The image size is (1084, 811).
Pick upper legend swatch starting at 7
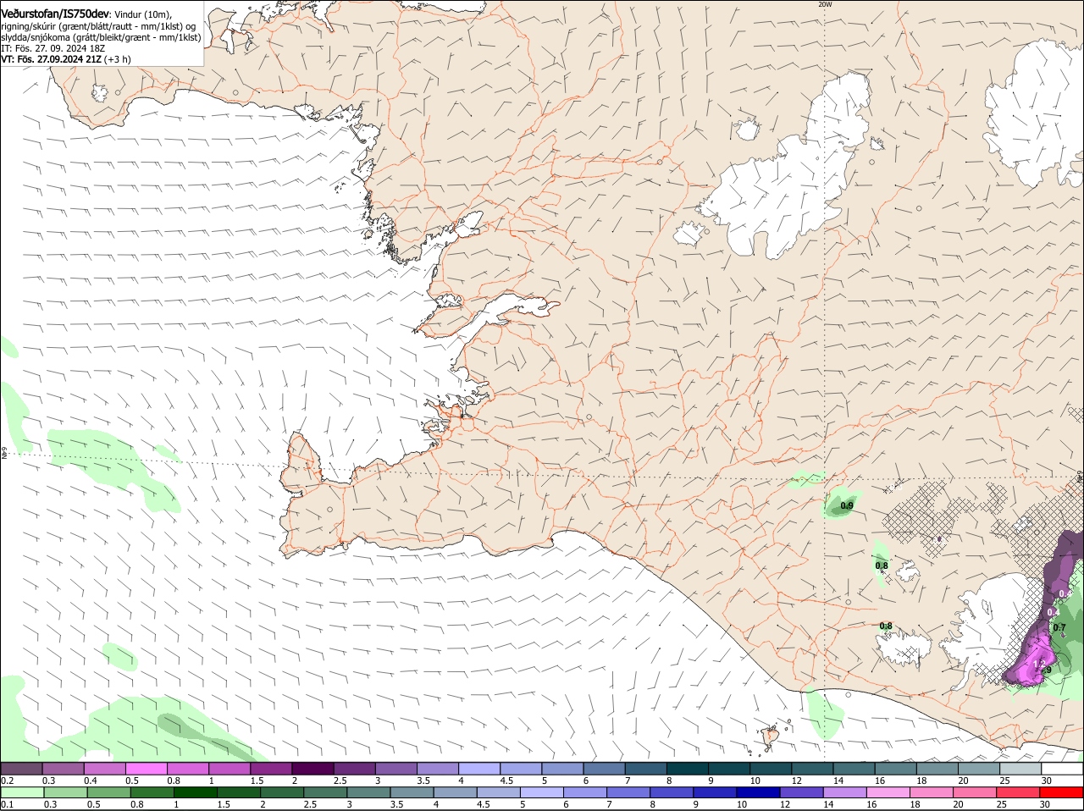pyautogui.click(x=645, y=768)
